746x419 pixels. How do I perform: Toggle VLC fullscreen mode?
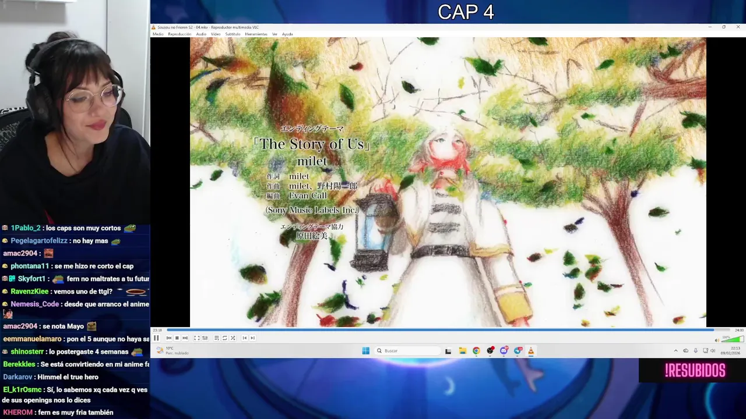197,338
